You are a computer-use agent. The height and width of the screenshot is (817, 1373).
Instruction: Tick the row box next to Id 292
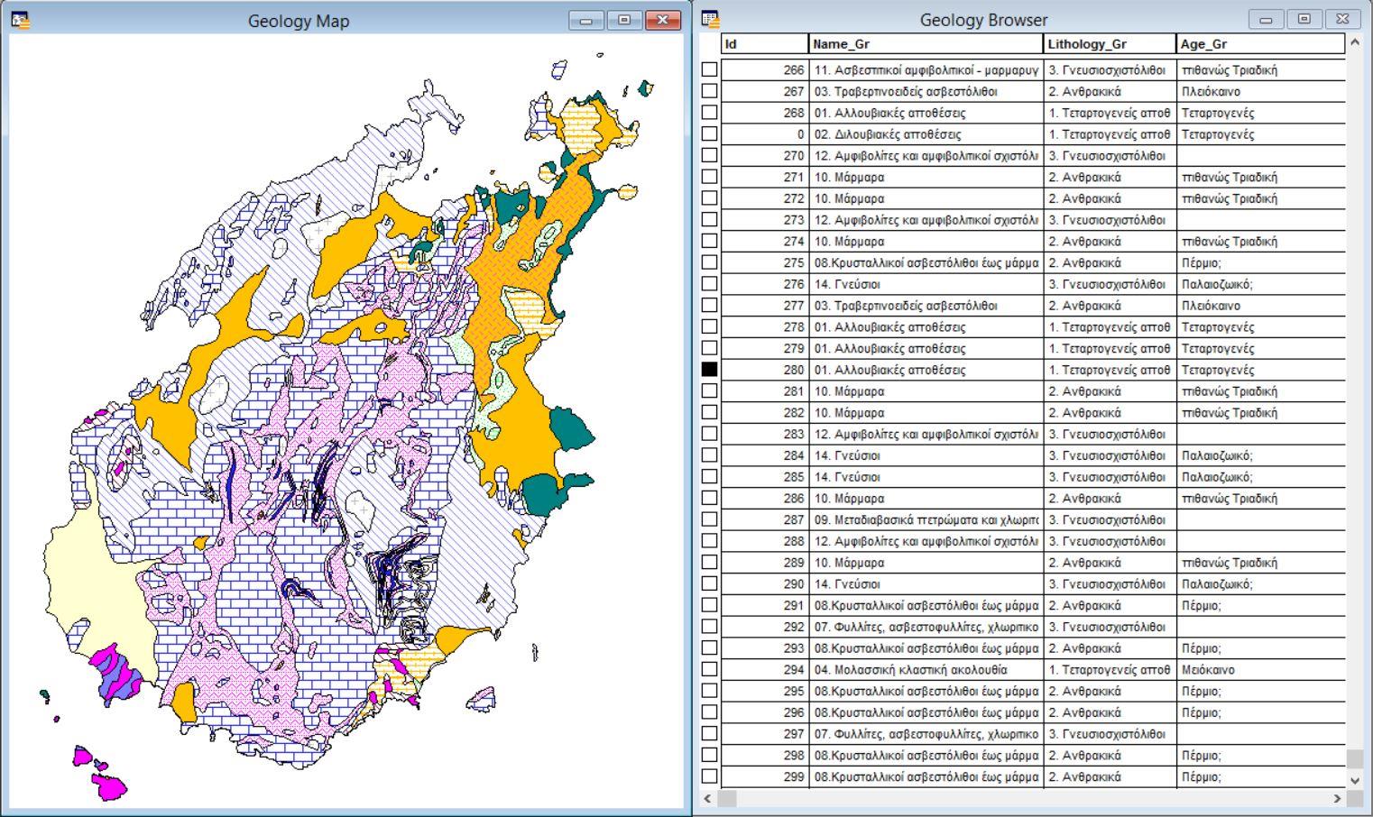point(710,627)
